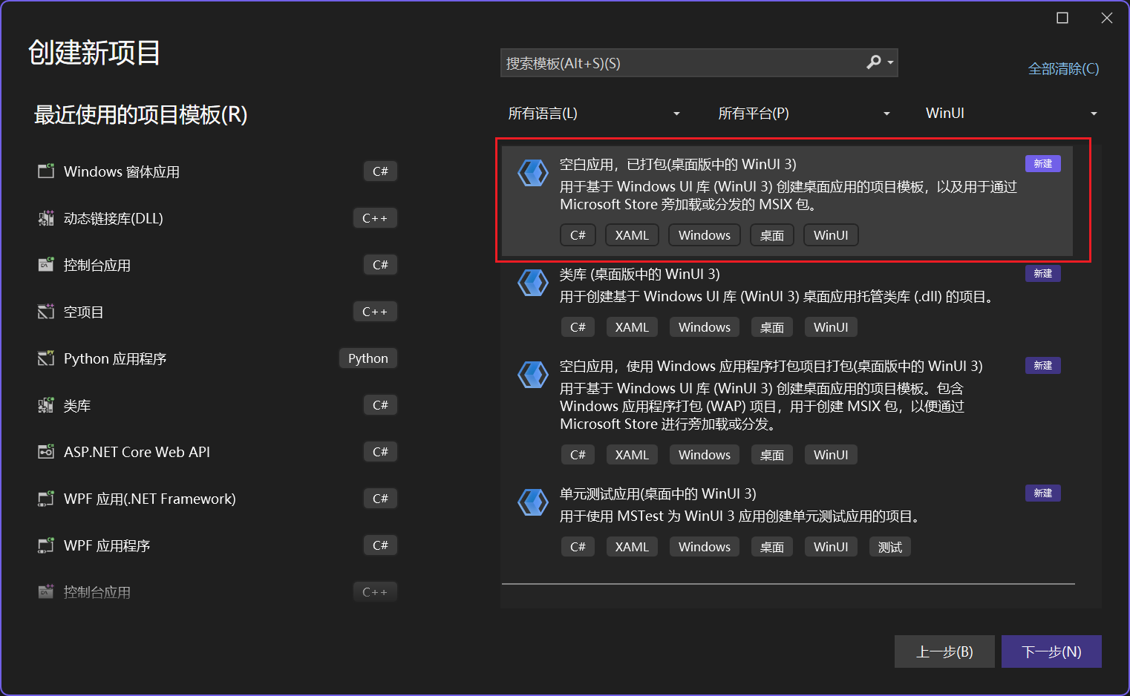Click the C++ badge beside 动态链接库(DLL)

click(x=375, y=218)
